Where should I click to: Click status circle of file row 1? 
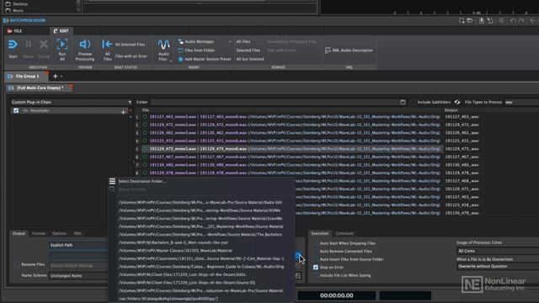click(x=145, y=117)
